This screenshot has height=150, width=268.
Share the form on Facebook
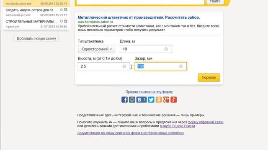pyautogui.click(x=124, y=100)
